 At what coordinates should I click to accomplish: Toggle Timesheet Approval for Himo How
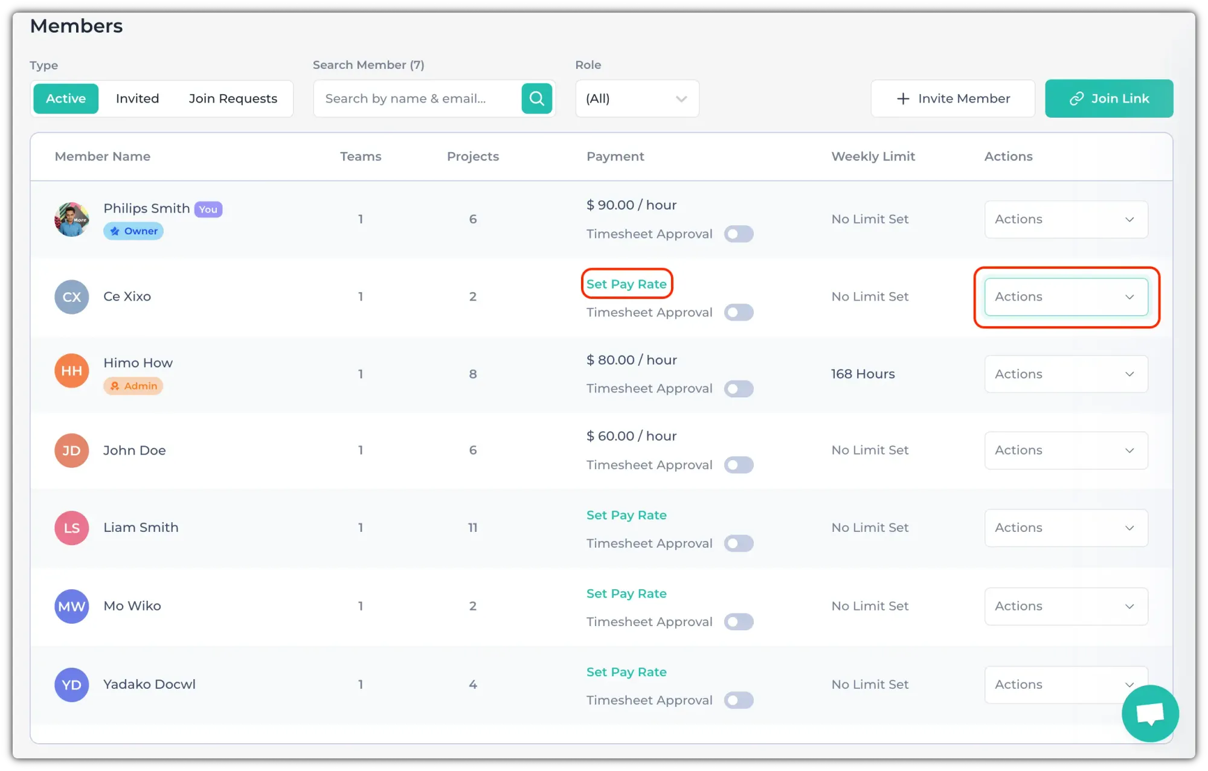click(739, 389)
